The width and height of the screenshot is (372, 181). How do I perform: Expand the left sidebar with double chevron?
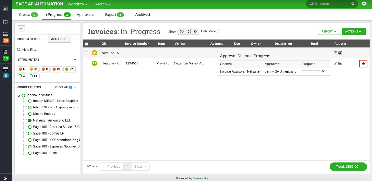(5, 178)
